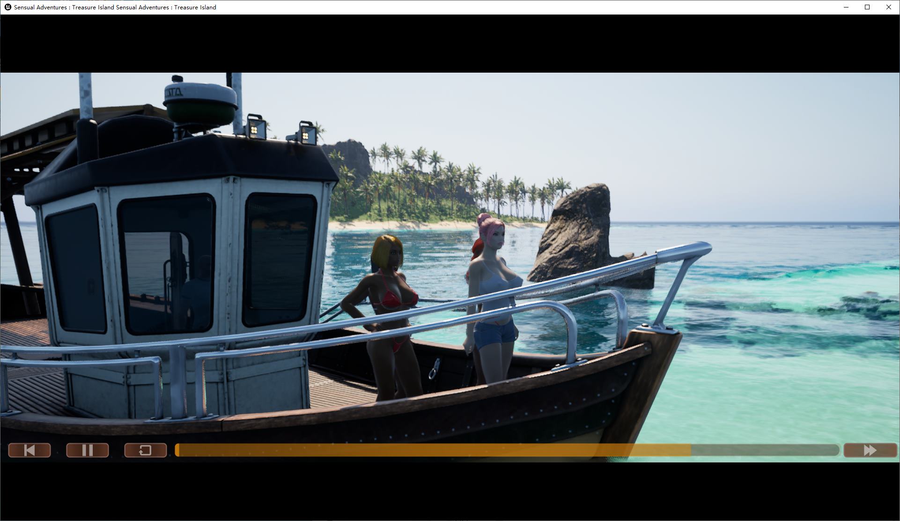This screenshot has width=900, height=521.
Task: Fast-forward the cutscene
Action: coord(870,450)
